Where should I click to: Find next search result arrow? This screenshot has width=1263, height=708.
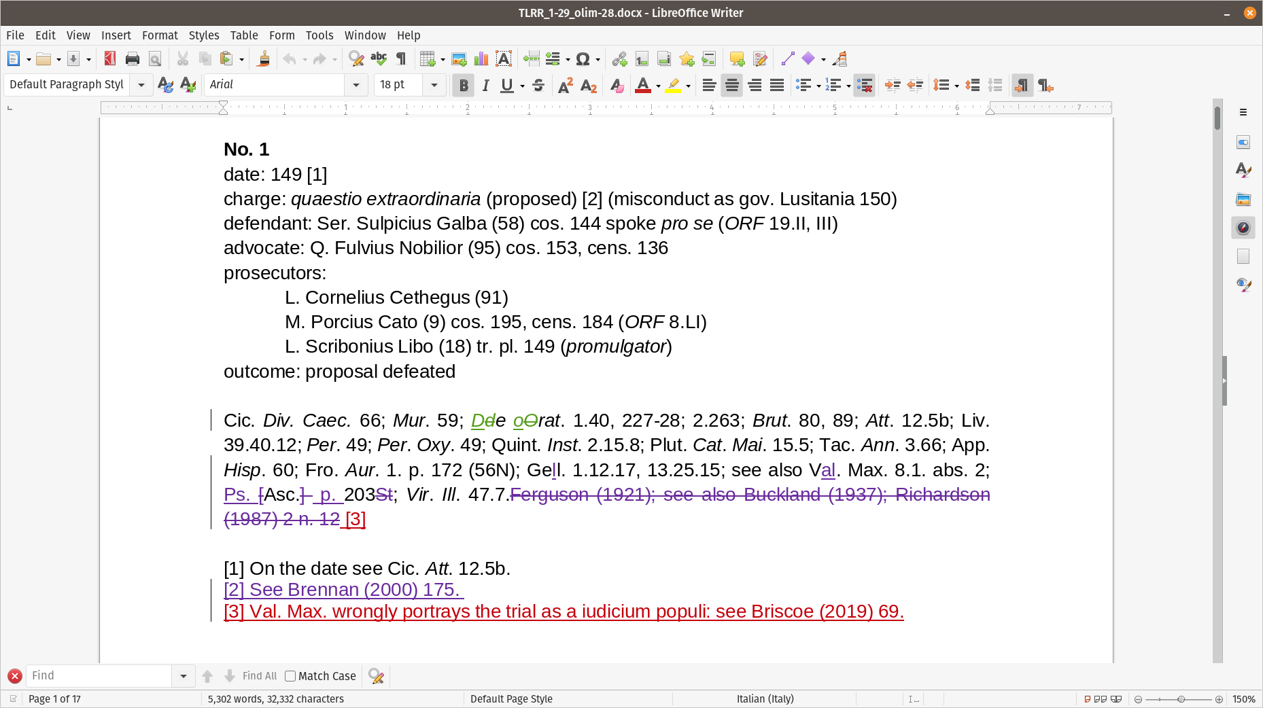point(230,676)
